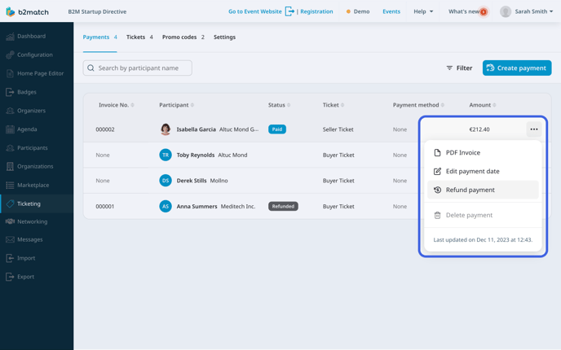The width and height of the screenshot is (561, 350).
Task: Click the Marketplace icon in sidebar
Action: coord(10,186)
